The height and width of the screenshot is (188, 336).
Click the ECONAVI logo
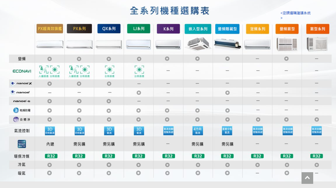pyautogui.click(x=22, y=71)
